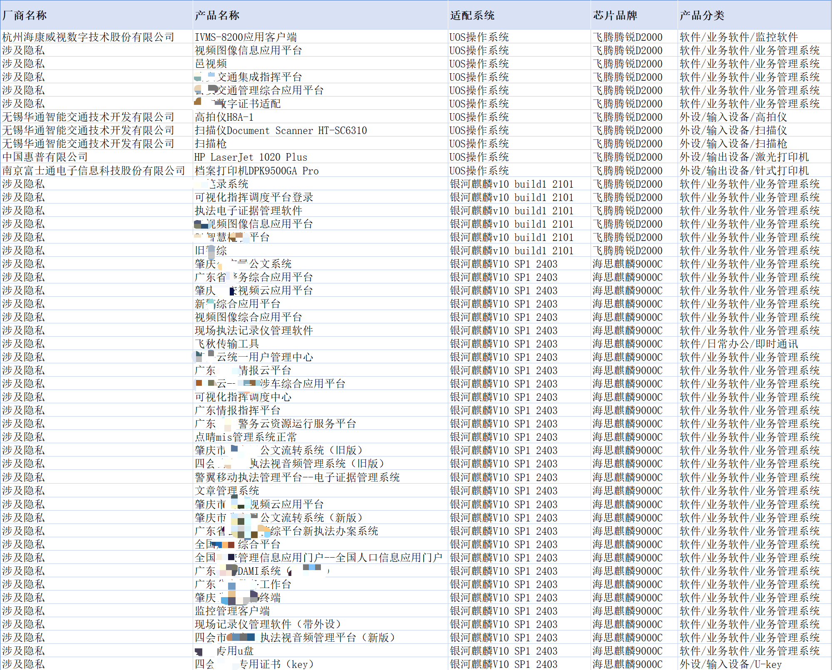Image resolution: width=832 pixels, height=670 pixels.
Task: Click the 适配系统 column header
Action: [472, 15]
